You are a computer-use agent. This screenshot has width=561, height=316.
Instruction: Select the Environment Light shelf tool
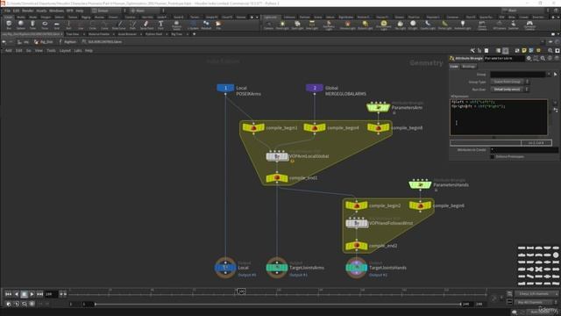(x=384, y=25)
